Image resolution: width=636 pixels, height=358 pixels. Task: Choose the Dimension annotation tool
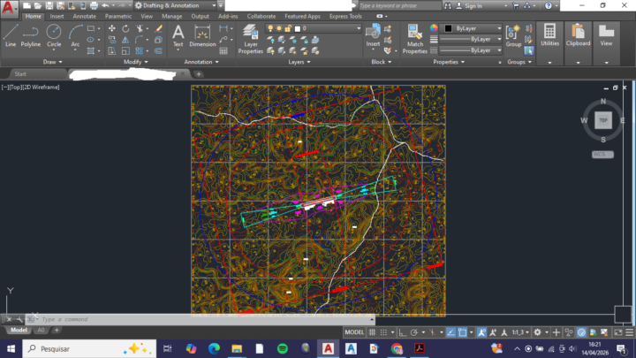point(202,35)
